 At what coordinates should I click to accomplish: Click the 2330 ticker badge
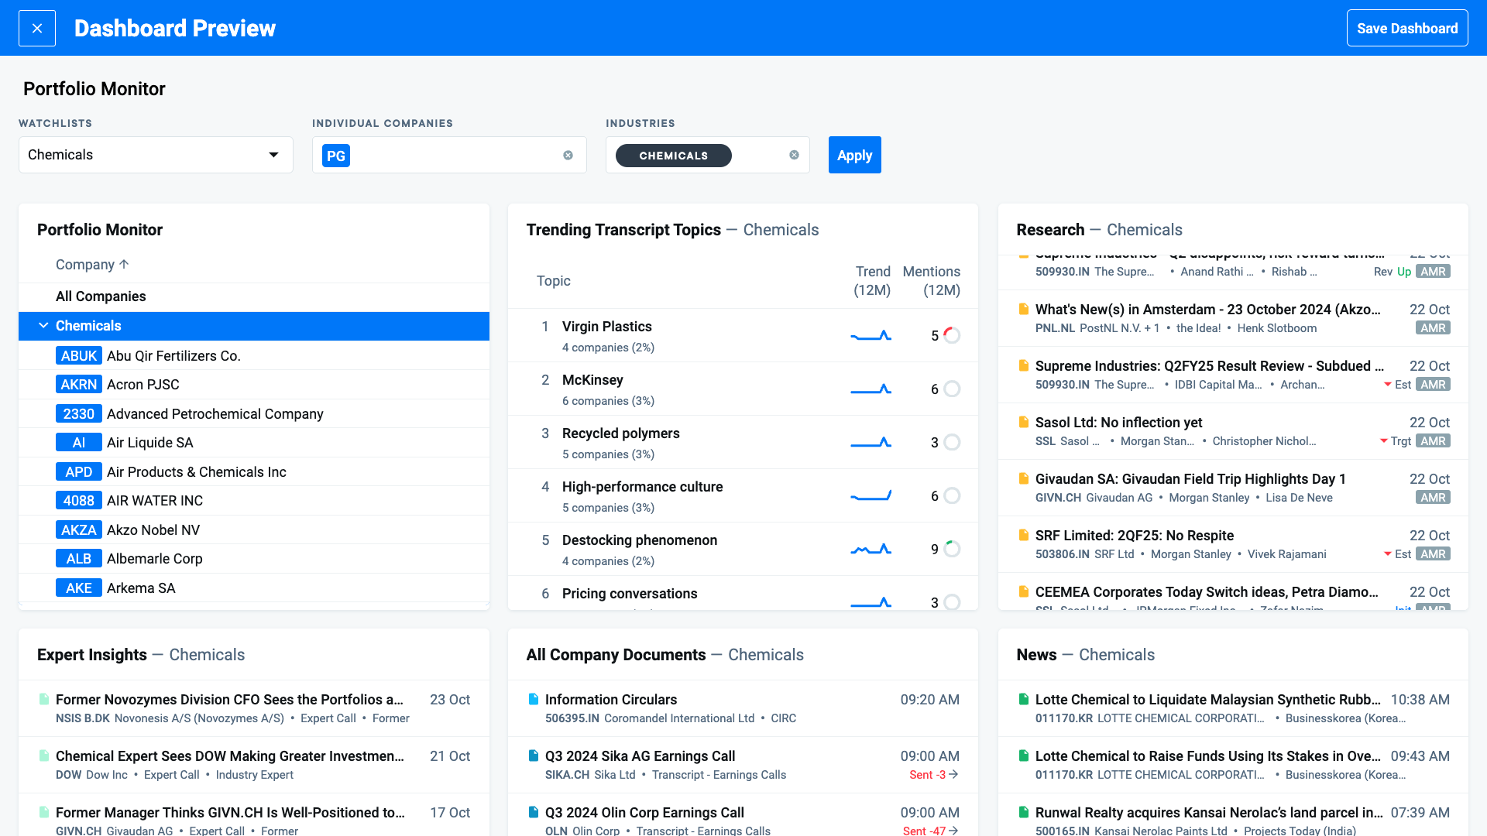click(79, 413)
